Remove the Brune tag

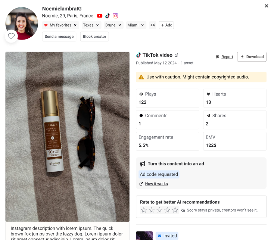[x=119, y=25]
